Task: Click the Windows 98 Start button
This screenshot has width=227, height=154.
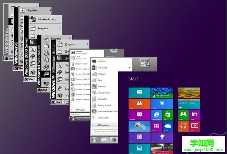Action: pyautogui.click(x=18, y=68)
